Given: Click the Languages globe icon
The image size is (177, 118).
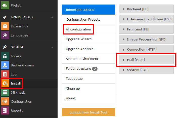Looking at the screenshot, I should [x=5, y=35].
